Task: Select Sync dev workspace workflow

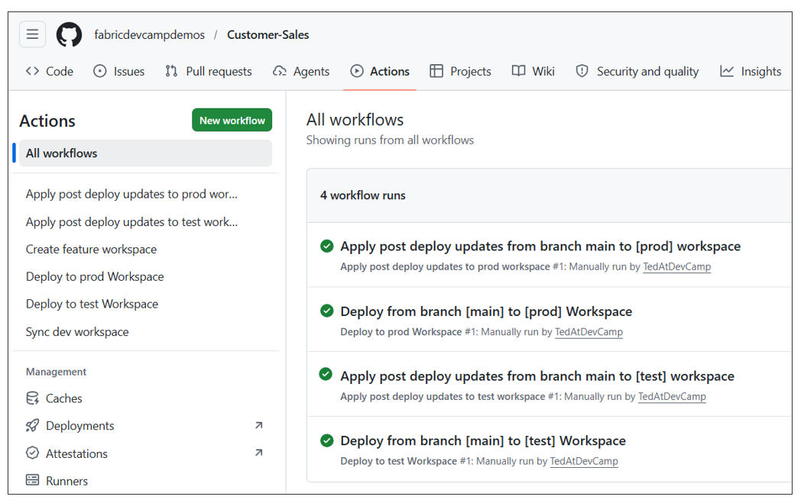Action: pyautogui.click(x=77, y=332)
